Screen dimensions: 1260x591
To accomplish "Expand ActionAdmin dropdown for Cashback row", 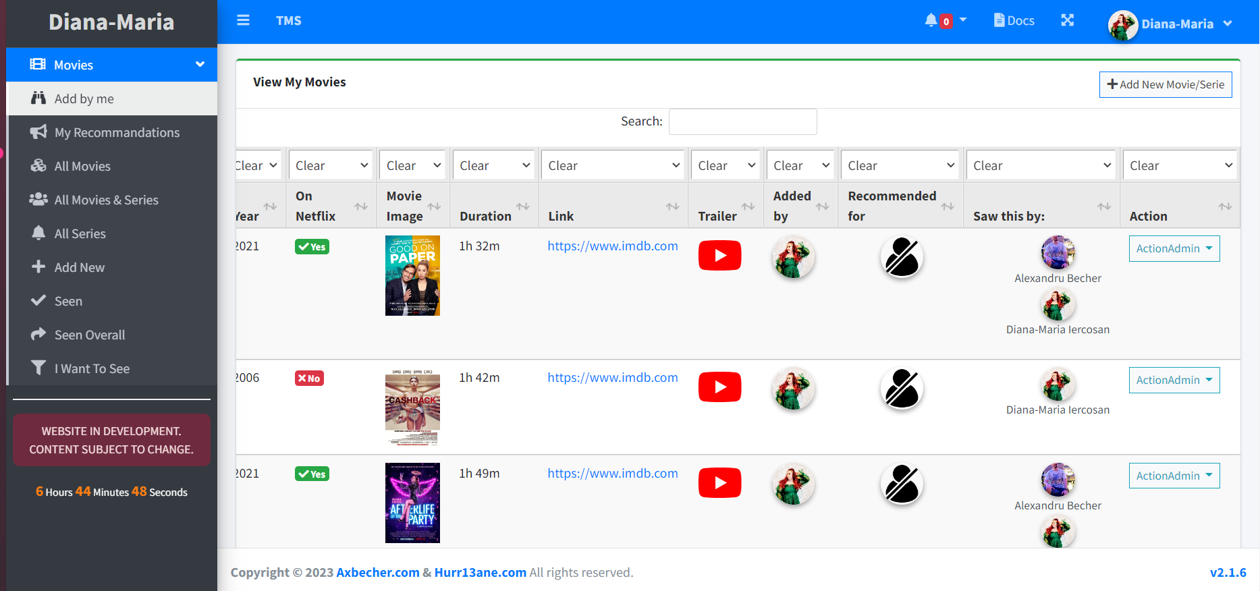I will coord(1174,381).
